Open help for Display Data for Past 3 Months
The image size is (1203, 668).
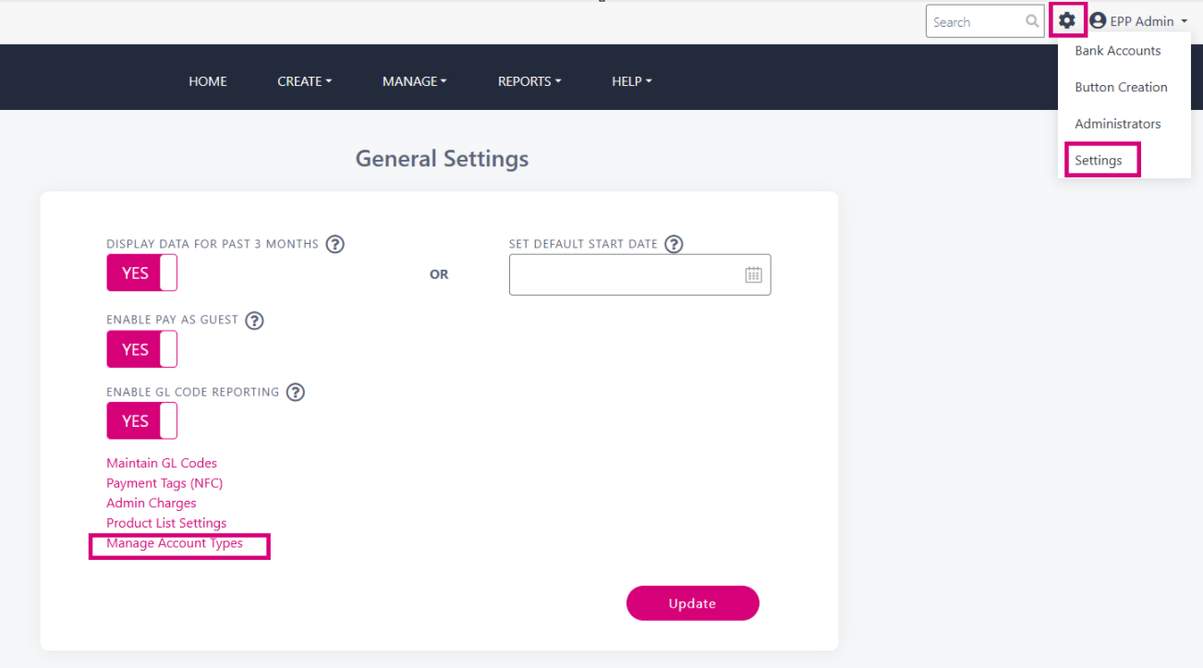(335, 245)
